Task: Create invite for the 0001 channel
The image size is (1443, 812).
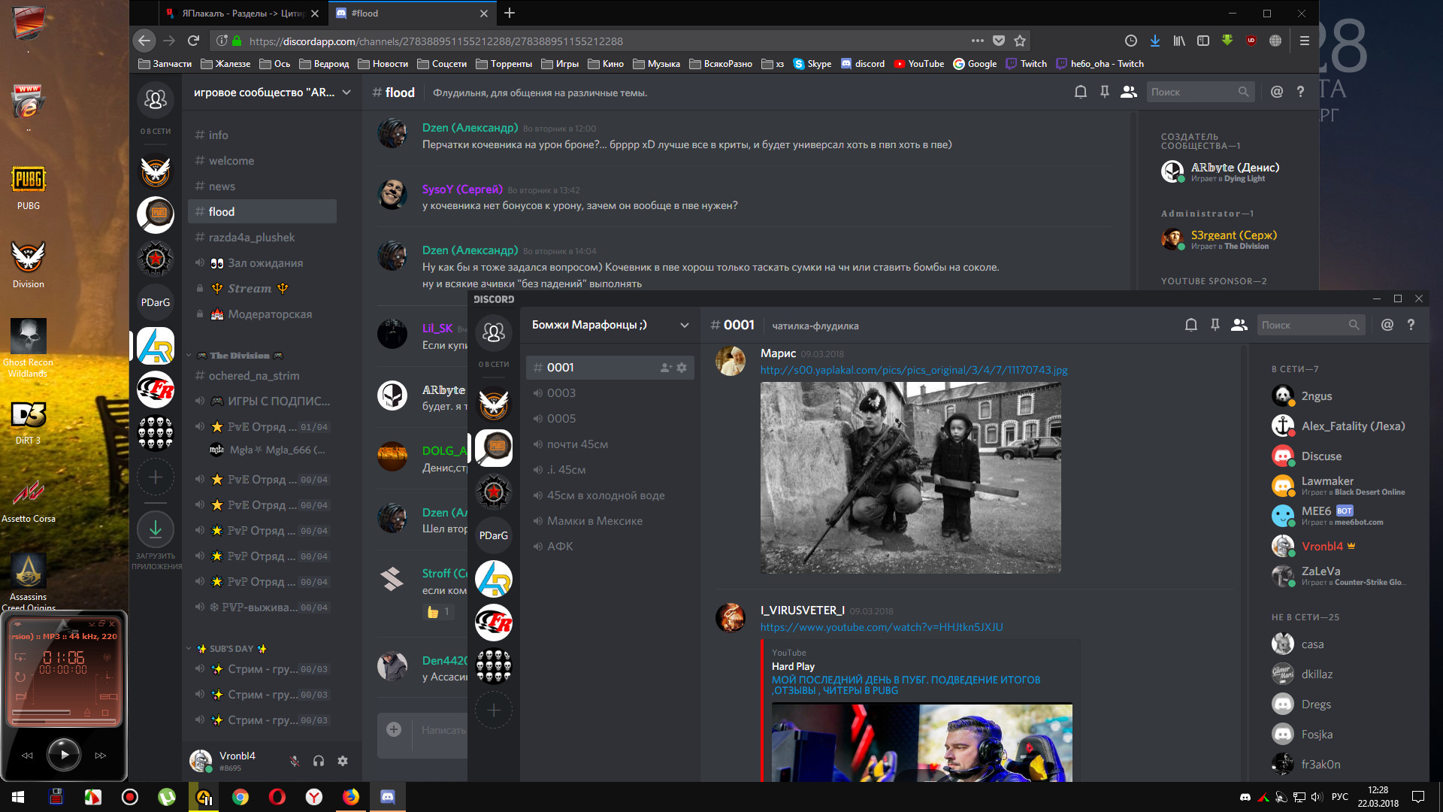Action: pos(666,368)
